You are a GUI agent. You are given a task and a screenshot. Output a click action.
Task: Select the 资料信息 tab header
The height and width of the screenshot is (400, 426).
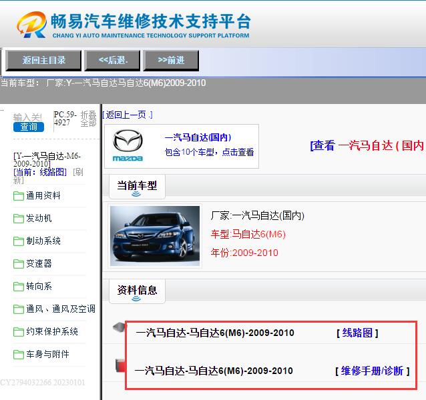pos(137,291)
